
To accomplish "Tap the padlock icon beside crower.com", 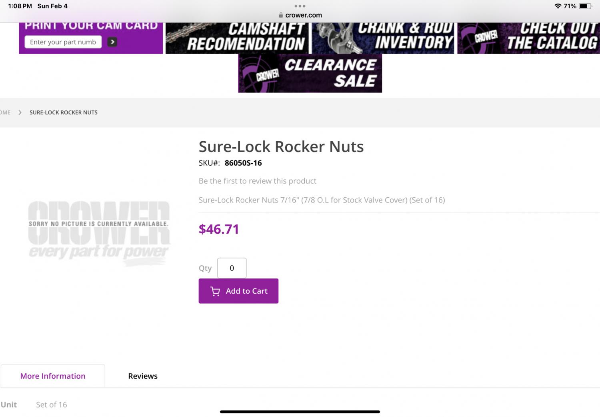I will [x=281, y=15].
